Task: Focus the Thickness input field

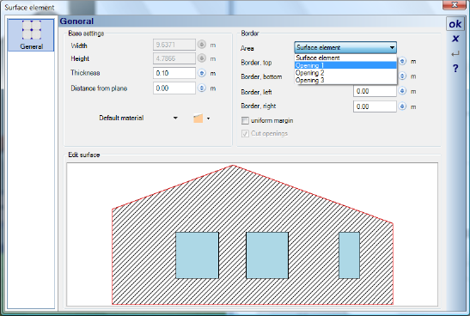Action: tap(174, 73)
